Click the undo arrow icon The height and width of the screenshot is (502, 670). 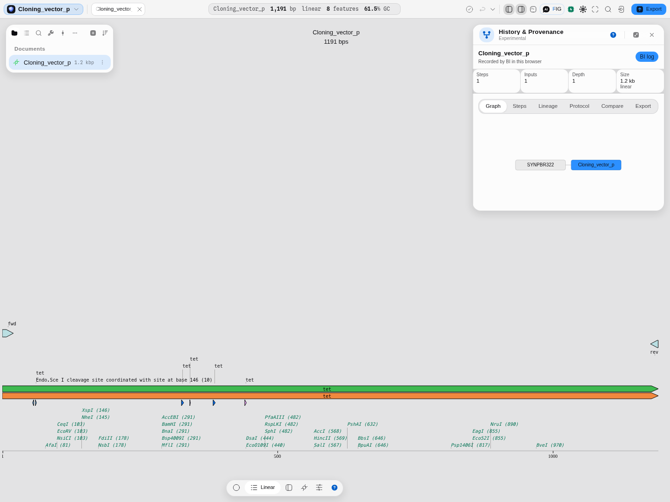[x=482, y=9]
